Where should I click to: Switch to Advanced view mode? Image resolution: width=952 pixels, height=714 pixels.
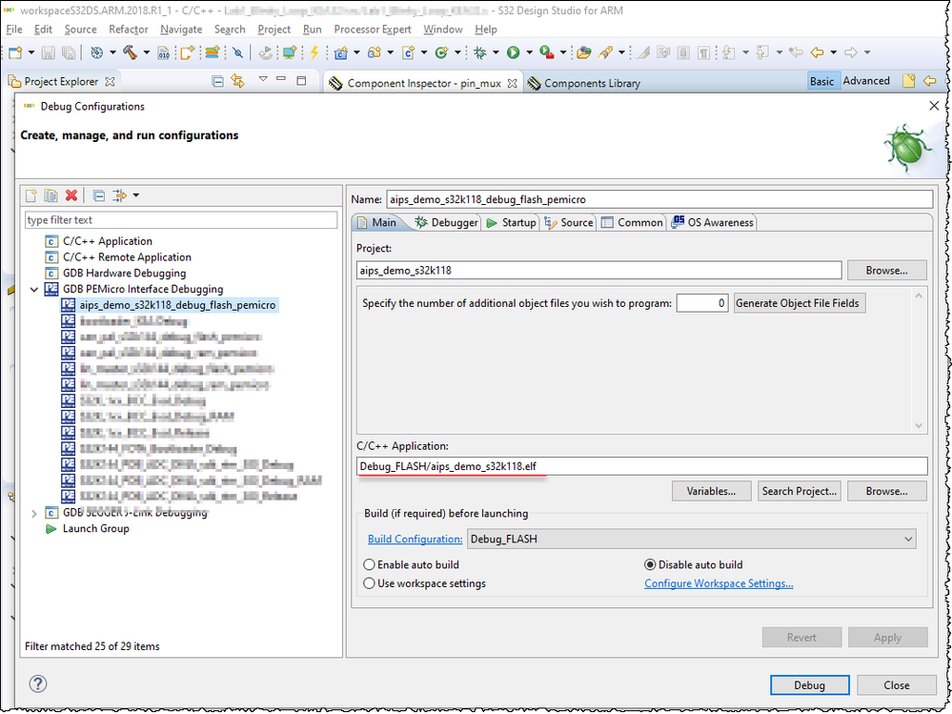tap(866, 81)
